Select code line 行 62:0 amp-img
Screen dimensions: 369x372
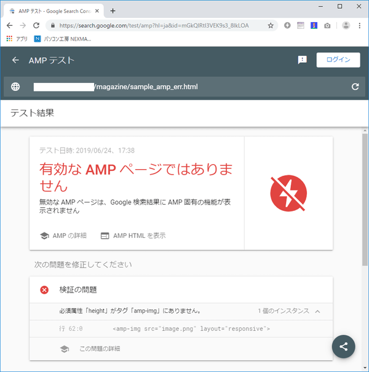[181, 328]
